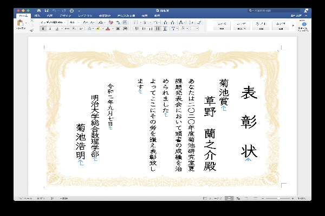Expand the underline style dropdown arrow
The width and height of the screenshot is (325, 216).
(62, 29)
